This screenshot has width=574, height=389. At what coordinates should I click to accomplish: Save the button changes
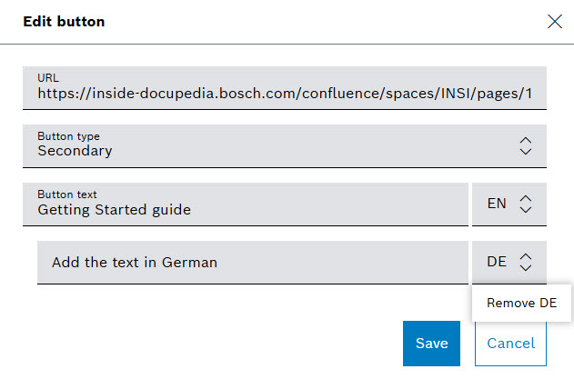pyautogui.click(x=431, y=344)
